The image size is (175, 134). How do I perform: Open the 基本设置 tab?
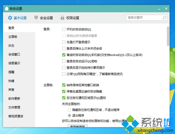click(x=17, y=18)
